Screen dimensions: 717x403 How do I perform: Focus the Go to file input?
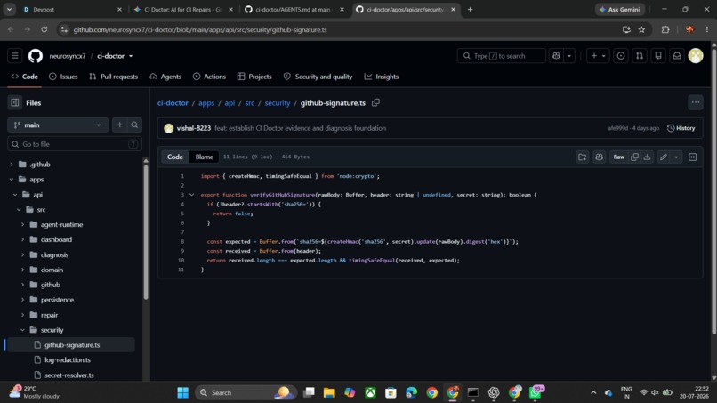(75, 144)
